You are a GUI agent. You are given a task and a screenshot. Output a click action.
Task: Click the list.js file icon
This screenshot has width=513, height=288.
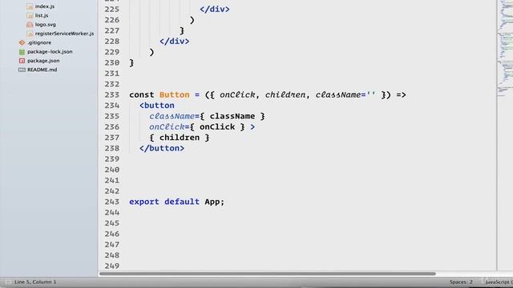30,15
